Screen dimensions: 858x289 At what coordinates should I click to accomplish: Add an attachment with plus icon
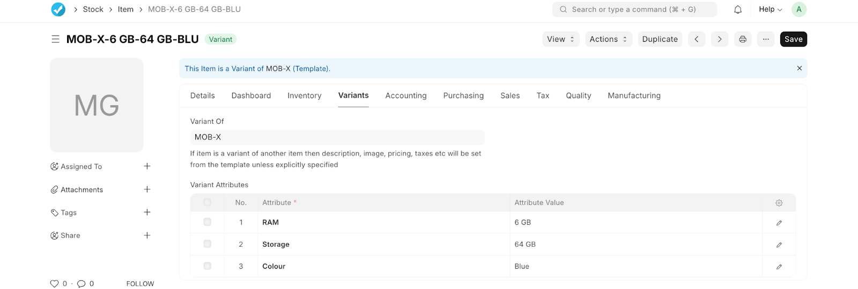147,189
